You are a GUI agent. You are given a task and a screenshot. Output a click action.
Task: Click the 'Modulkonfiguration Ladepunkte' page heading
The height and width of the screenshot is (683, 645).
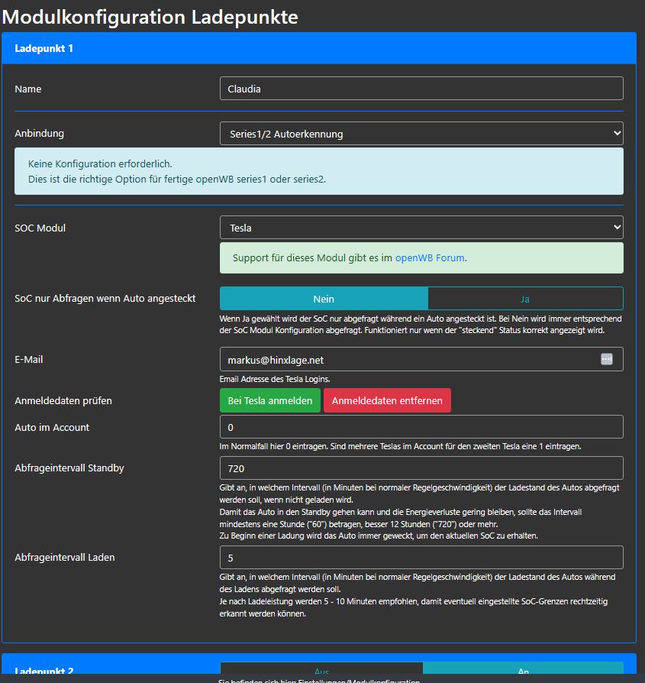150,16
